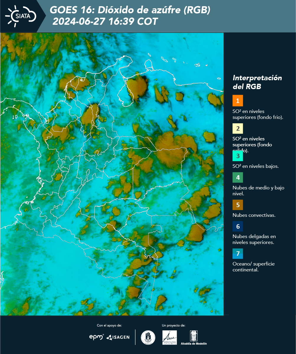The width and height of the screenshot is (296, 354).
Task: Click 'Un proyecto de:' text
Action: tap(174, 325)
